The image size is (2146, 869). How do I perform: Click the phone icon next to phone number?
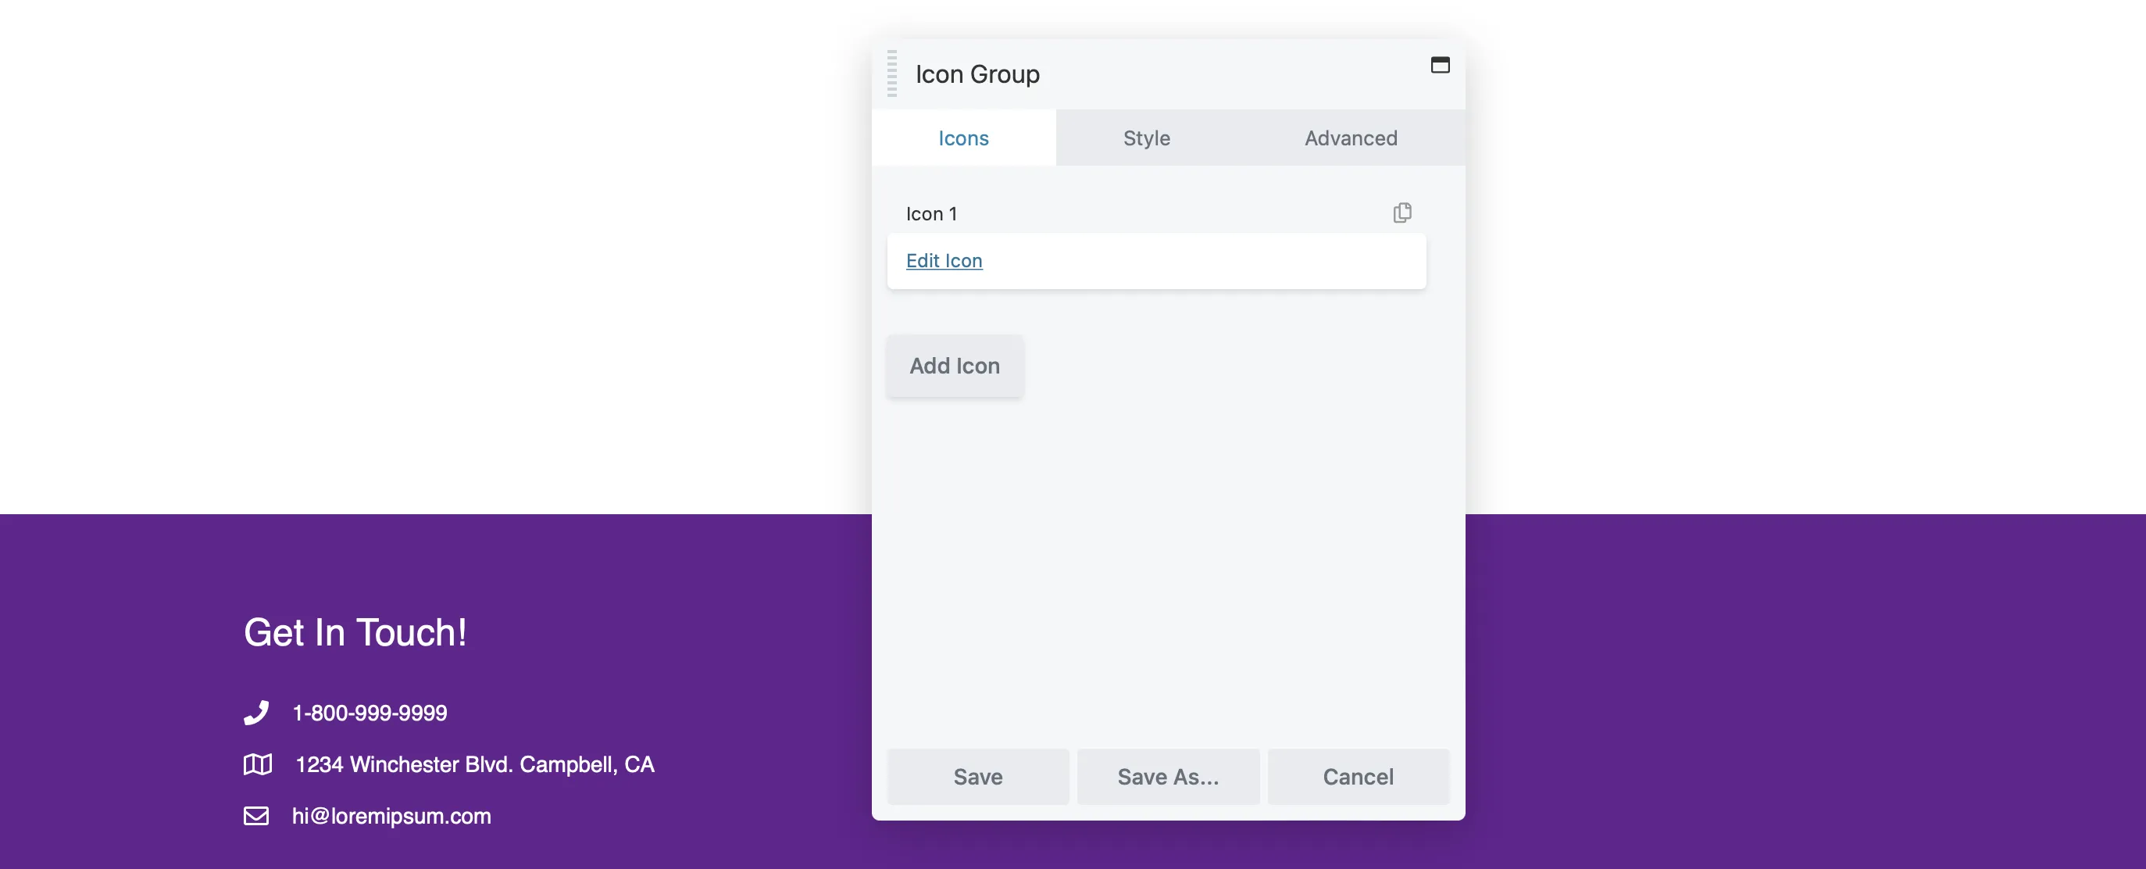pyautogui.click(x=256, y=712)
